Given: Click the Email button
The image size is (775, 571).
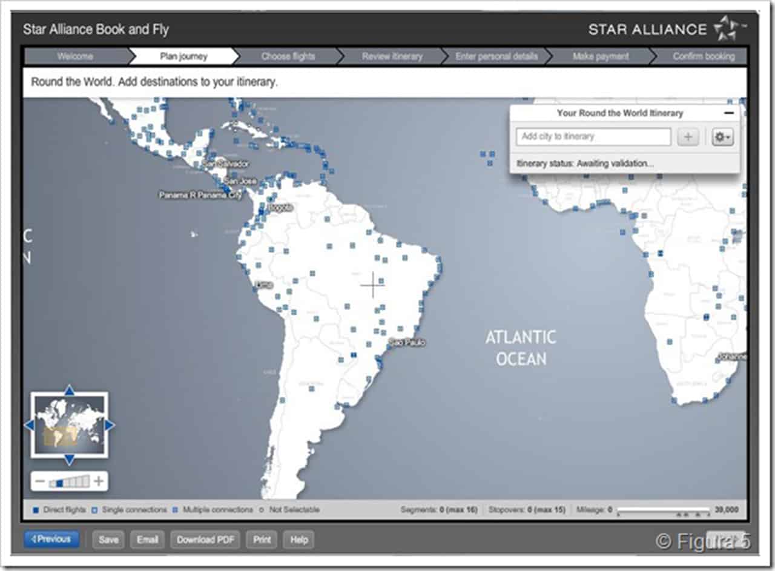Looking at the screenshot, I should (x=147, y=540).
